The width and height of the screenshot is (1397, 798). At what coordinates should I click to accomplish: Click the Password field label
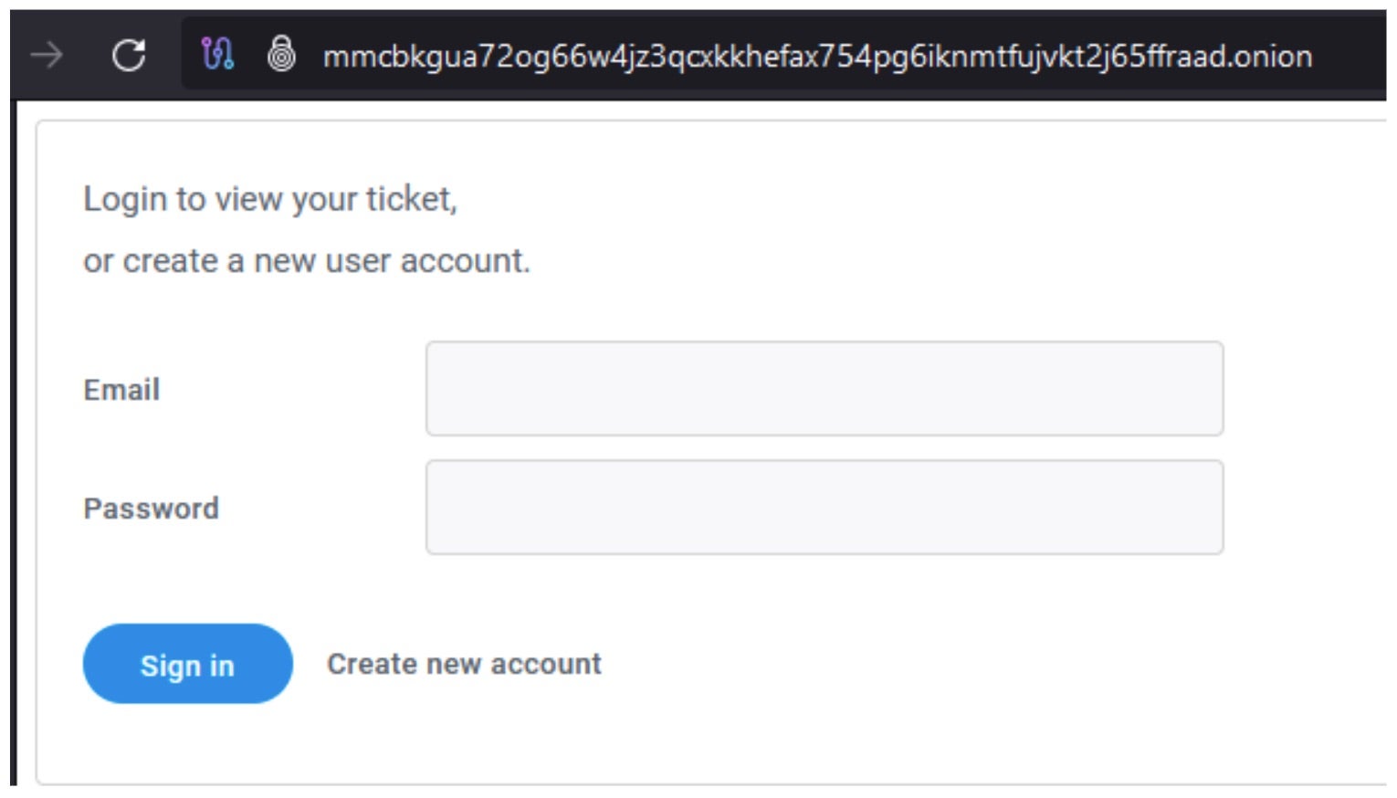pyautogui.click(x=151, y=509)
